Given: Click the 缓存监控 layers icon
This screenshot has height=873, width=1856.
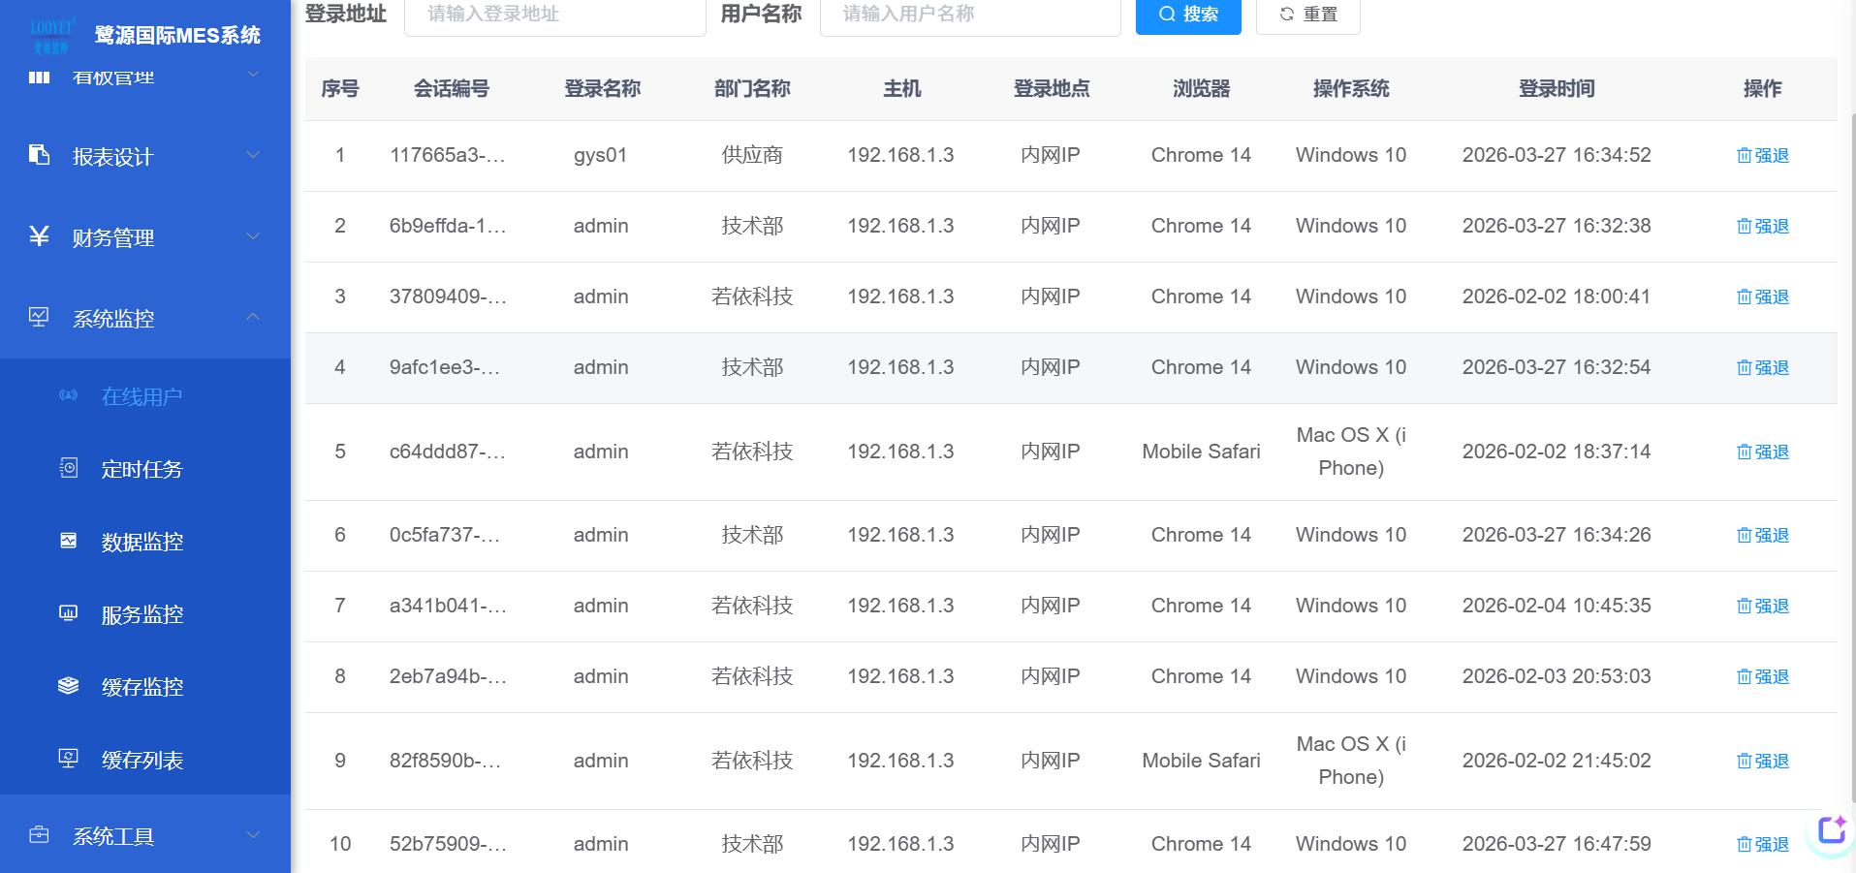Looking at the screenshot, I should (68, 686).
